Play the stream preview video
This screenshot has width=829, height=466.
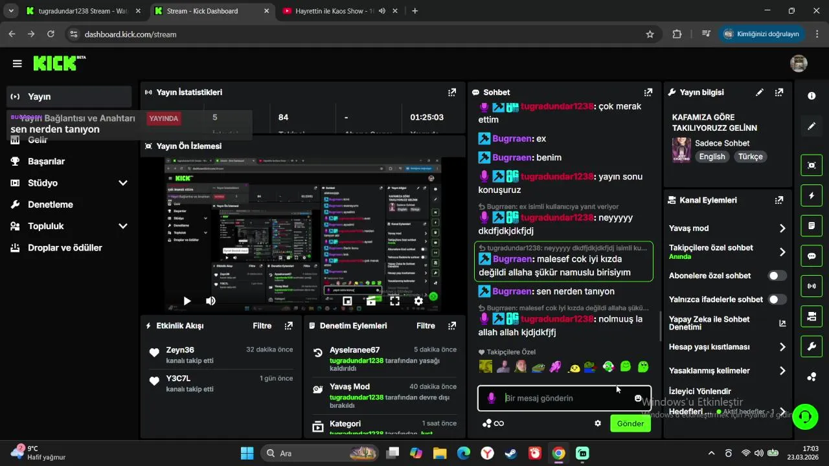[187, 301]
